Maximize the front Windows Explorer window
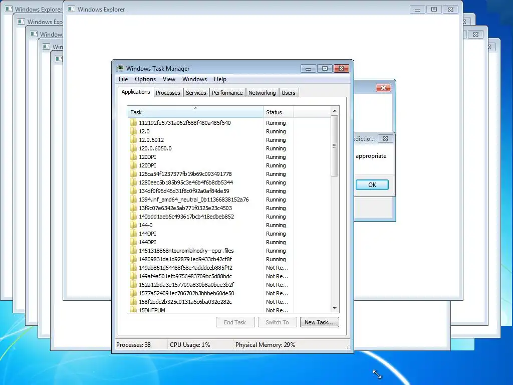Image resolution: width=513 pixels, height=385 pixels. click(434, 9)
